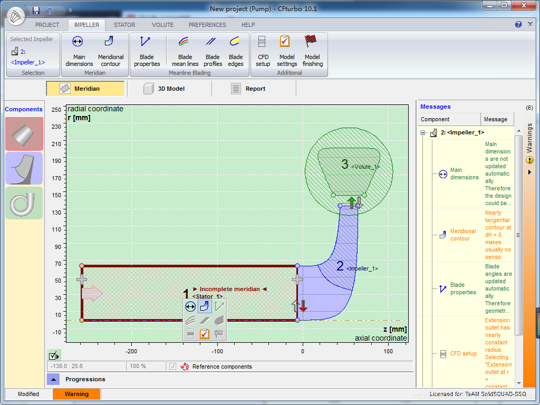Click Blade properties icon in the Messages list
This screenshot has width=540, height=405.
tap(442, 288)
